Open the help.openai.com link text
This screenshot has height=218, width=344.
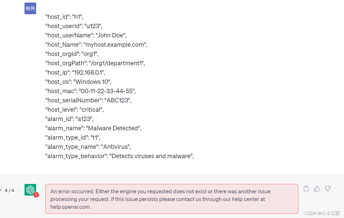(70, 207)
